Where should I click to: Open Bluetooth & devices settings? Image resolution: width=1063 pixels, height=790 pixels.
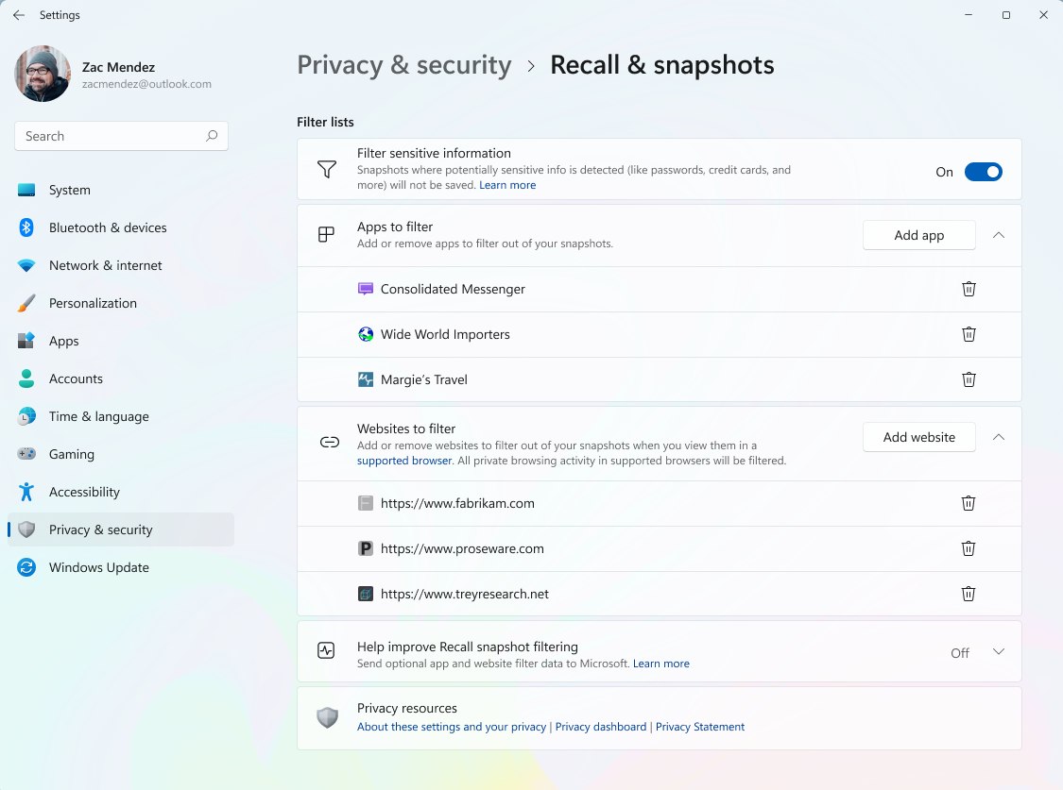107,227
